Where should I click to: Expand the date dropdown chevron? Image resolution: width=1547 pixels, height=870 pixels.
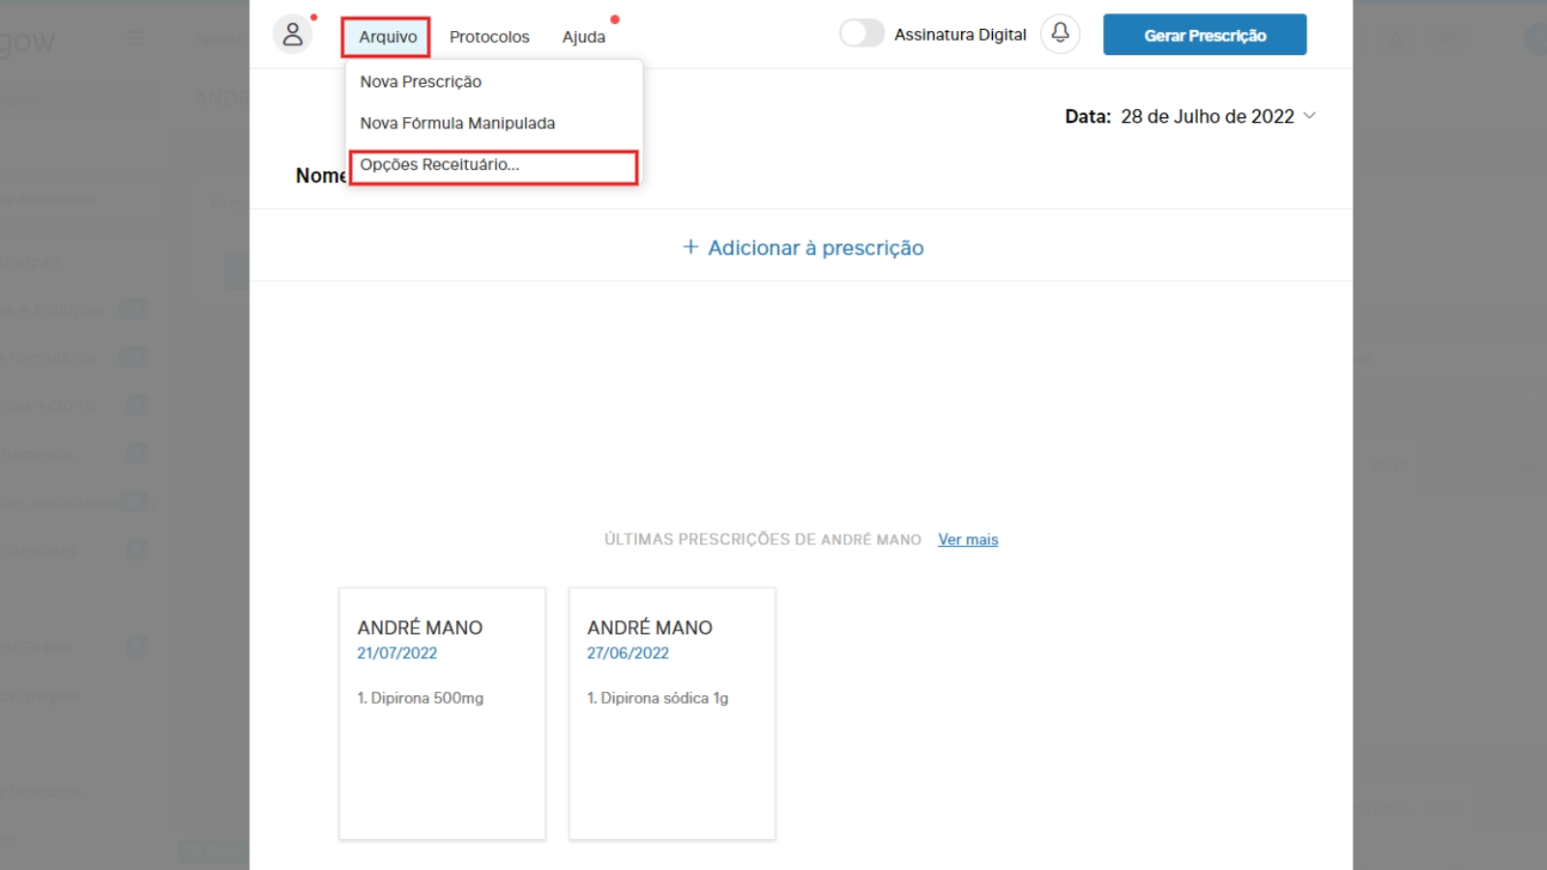(x=1309, y=116)
